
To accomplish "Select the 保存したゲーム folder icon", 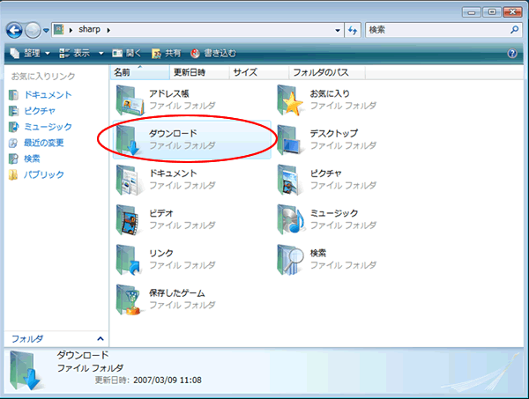I will point(128,299).
